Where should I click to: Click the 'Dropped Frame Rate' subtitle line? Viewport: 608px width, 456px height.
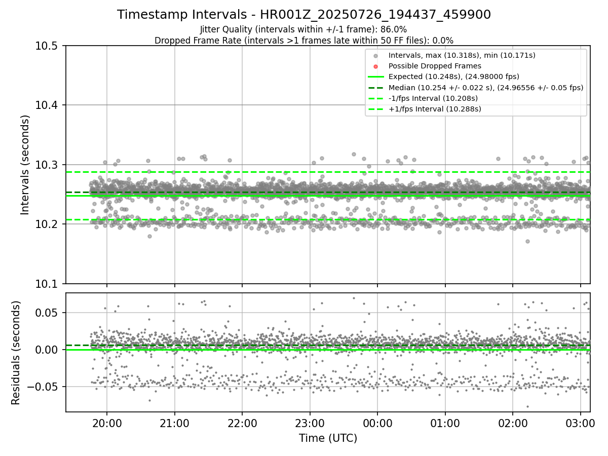click(304, 41)
